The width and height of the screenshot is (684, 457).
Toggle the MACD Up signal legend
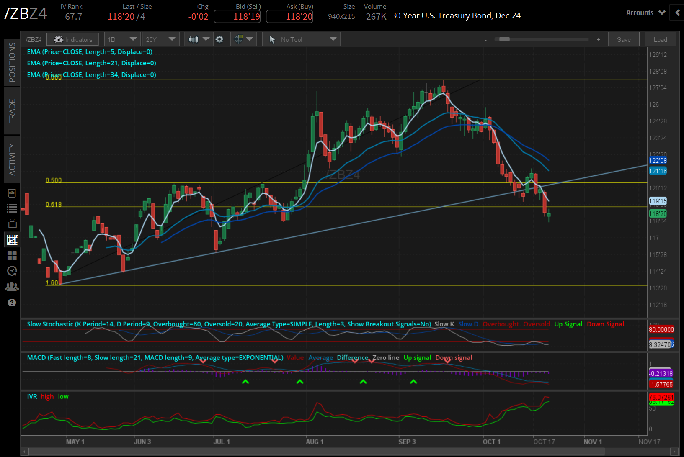tap(417, 358)
